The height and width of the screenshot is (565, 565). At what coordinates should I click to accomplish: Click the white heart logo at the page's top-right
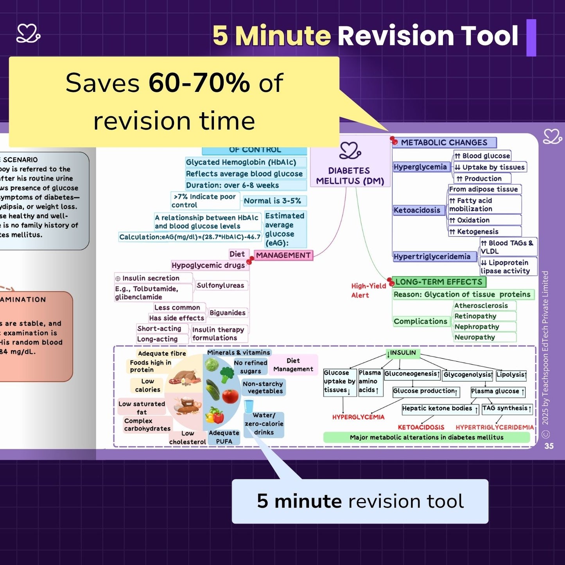[x=552, y=136]
